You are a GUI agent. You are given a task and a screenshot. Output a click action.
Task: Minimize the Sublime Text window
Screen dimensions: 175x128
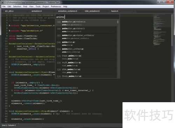pyautogui.click(x=160, y=2)
